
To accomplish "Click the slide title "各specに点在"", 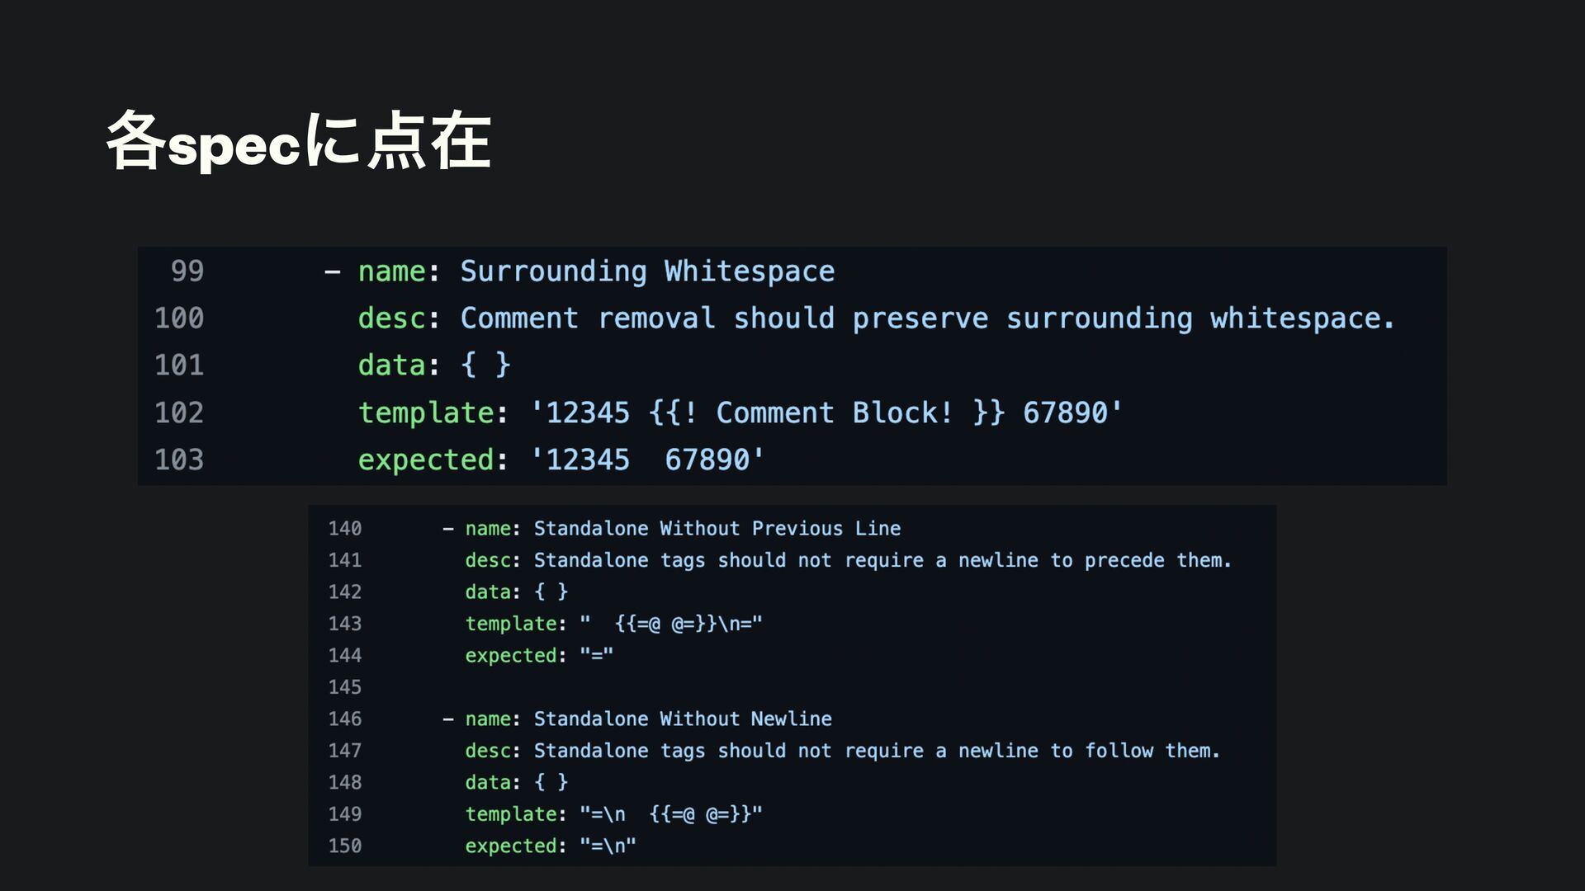I will pos(299,142).
